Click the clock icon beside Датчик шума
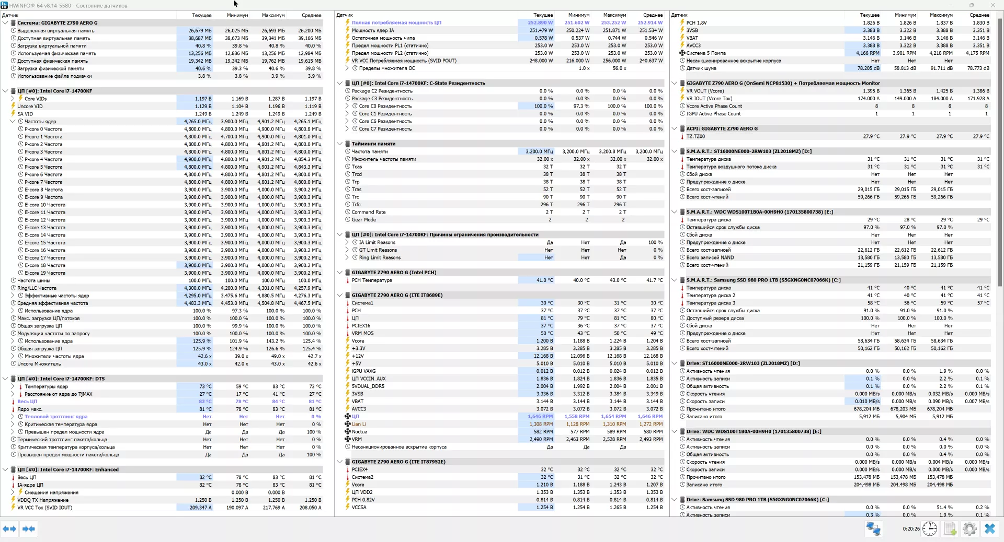Image resolution: width=1004 pixels, height=542 pixels. 682,68
